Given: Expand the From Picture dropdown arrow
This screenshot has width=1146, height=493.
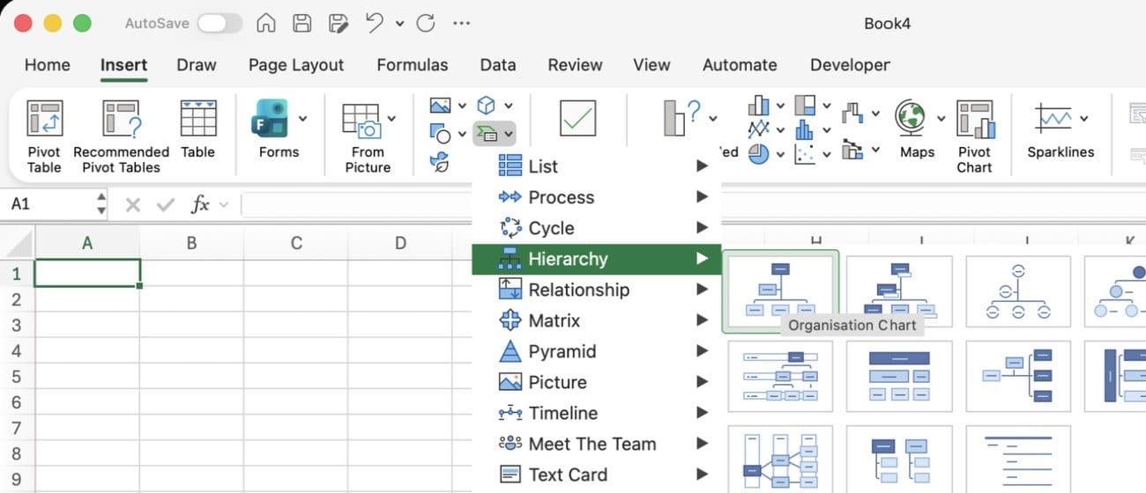Looking at the screenshot, I should (x=391, y=118).
